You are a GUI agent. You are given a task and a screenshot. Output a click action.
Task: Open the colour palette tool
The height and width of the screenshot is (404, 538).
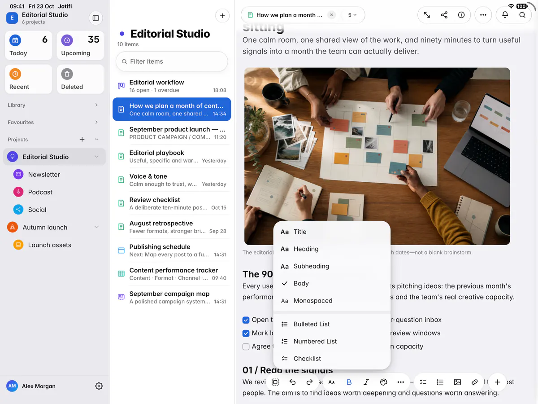tap(383, 382)
